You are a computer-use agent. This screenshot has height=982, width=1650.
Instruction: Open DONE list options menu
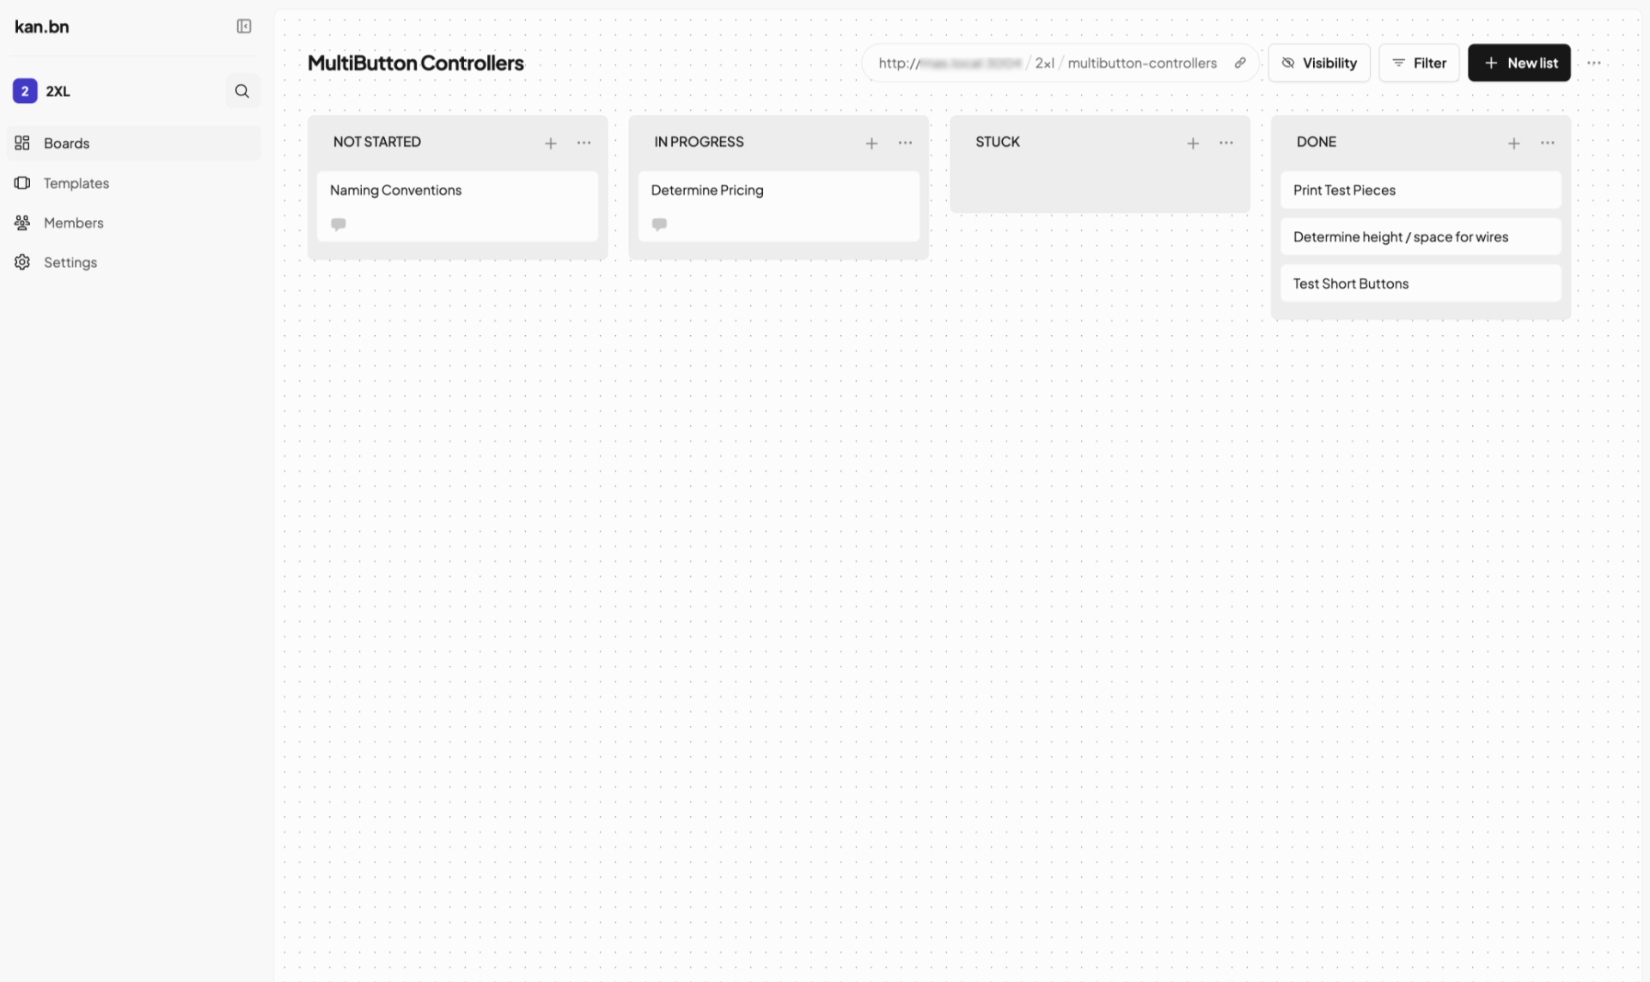(x=1548, y=143)
